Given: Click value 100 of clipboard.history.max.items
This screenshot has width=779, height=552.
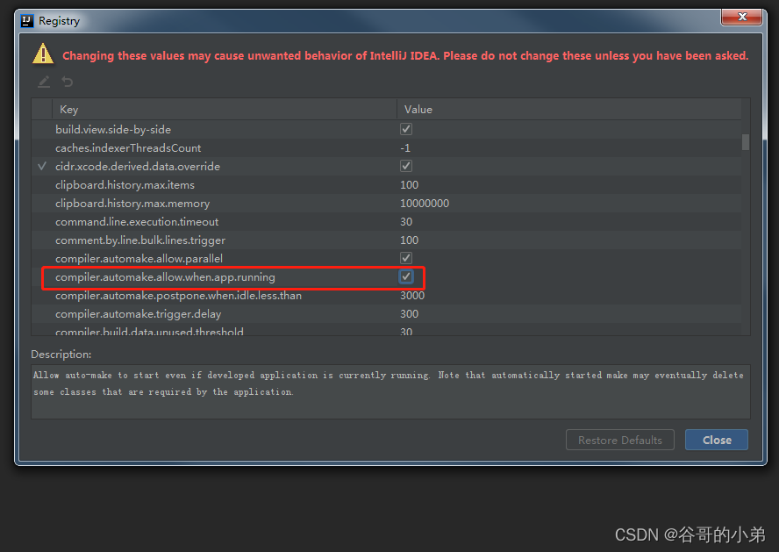Looking at the screenshot, I should pyautogui.click(x=410, y=185).
